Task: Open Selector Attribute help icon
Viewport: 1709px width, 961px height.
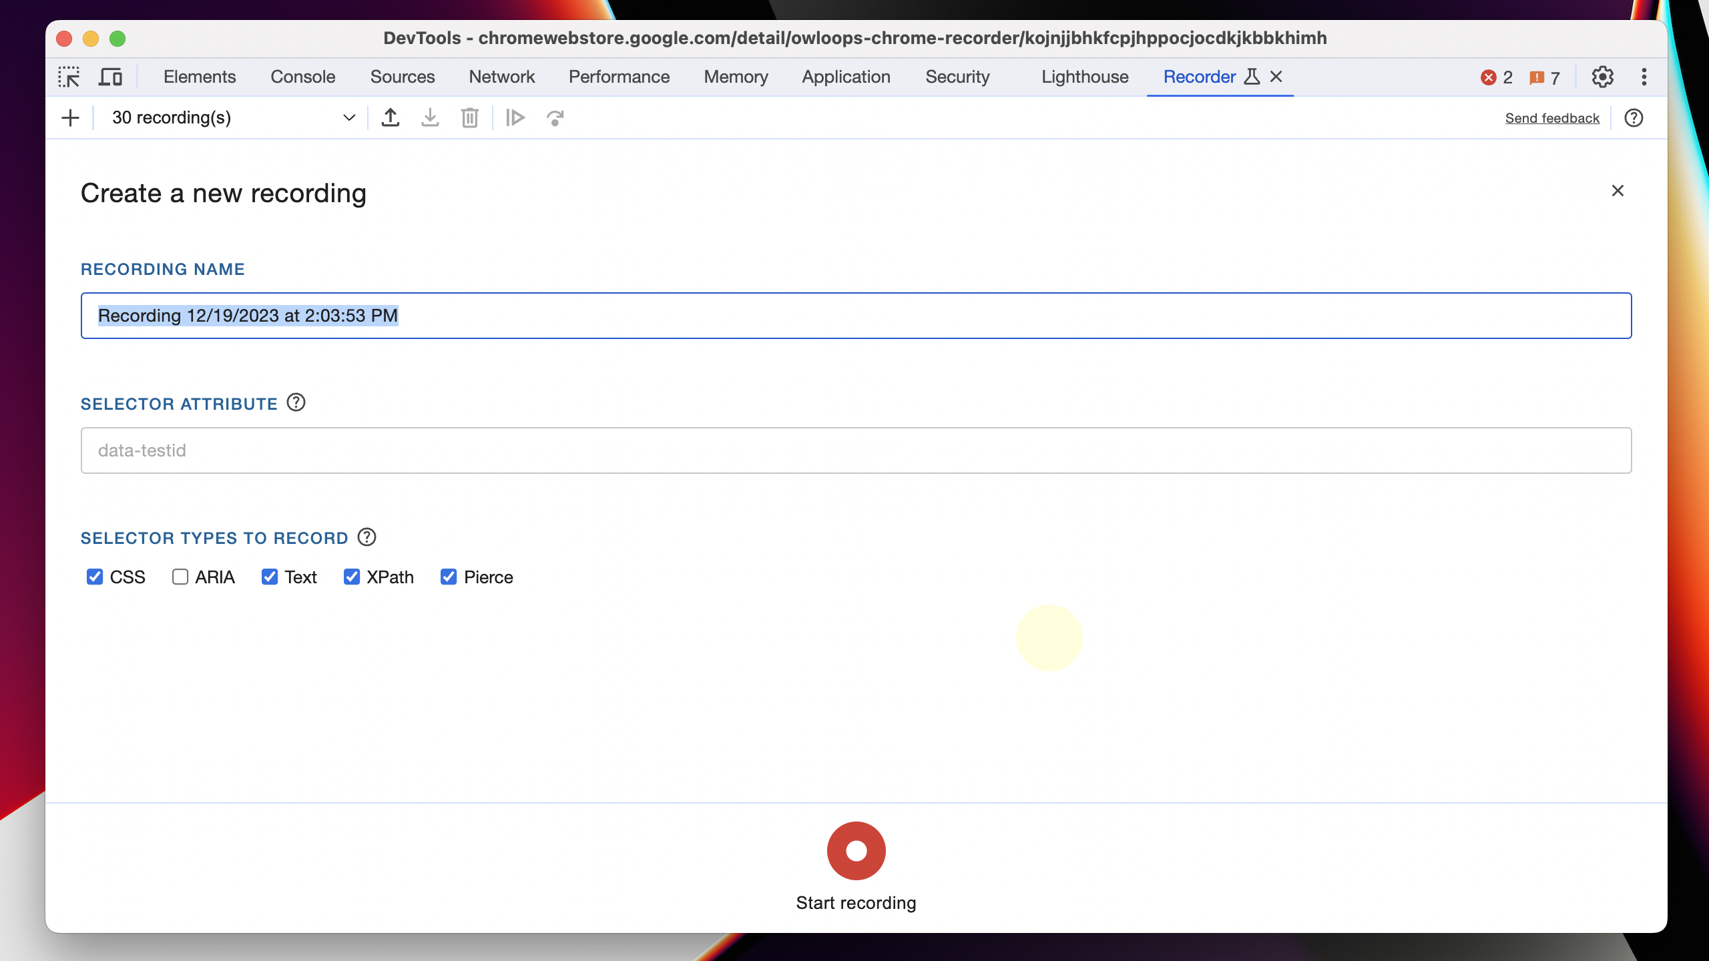Action: [x=296, y=402]
